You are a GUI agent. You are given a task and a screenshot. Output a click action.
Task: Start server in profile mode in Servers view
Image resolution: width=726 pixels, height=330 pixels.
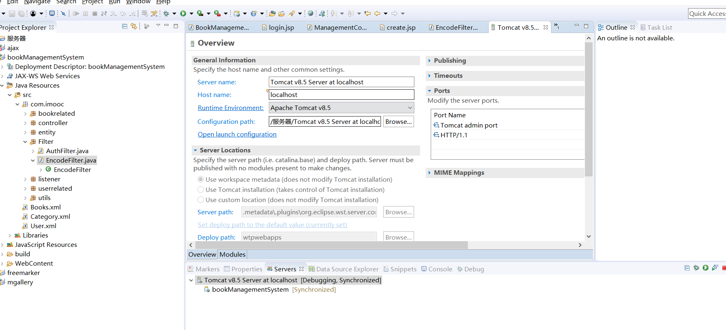coord(715,268)
